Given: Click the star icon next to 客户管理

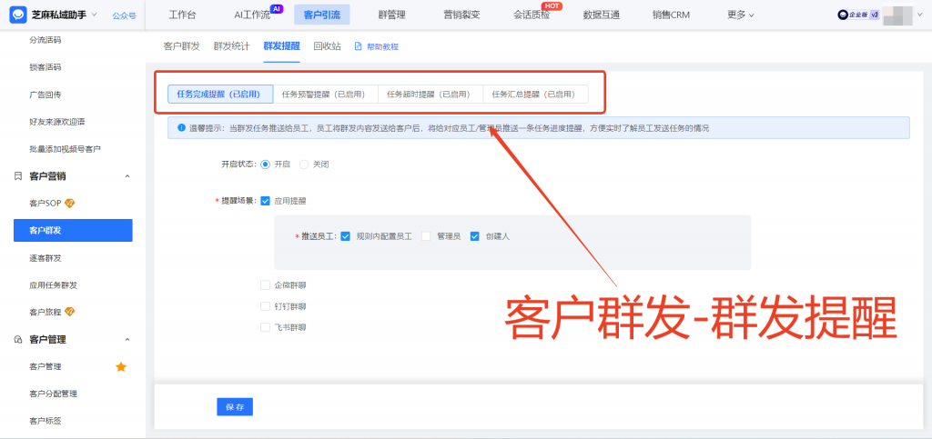Looking at the screenshot, I should pos(121,366).
